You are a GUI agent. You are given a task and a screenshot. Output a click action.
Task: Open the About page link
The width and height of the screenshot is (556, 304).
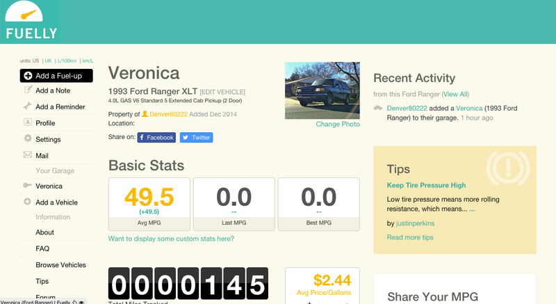point(44,232)
